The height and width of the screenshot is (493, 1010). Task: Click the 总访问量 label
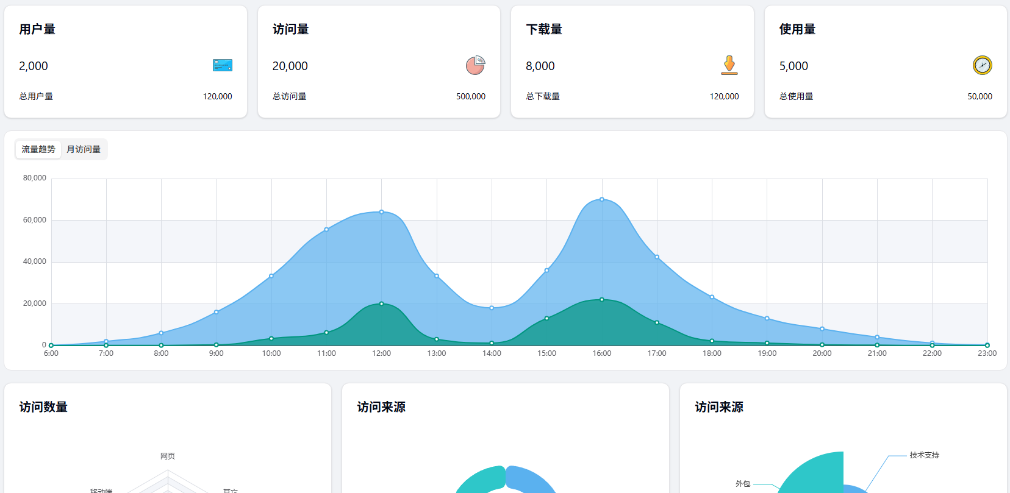pyautogui.click(x=290, y=96)
